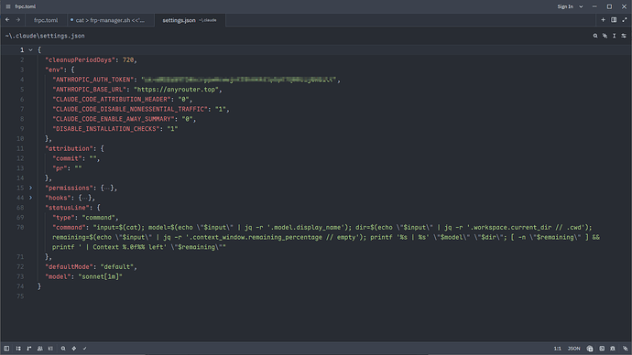Click line number 70 in the gutter
The image size is (632, 355).
pos(20,228)
